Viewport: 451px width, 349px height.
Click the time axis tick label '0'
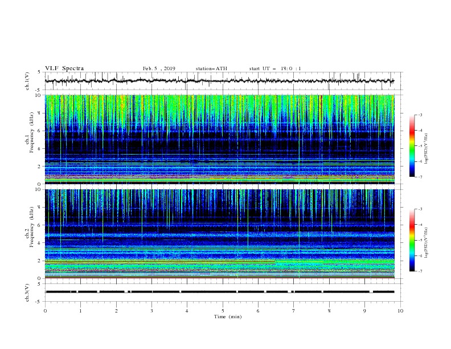pos(45,311)
